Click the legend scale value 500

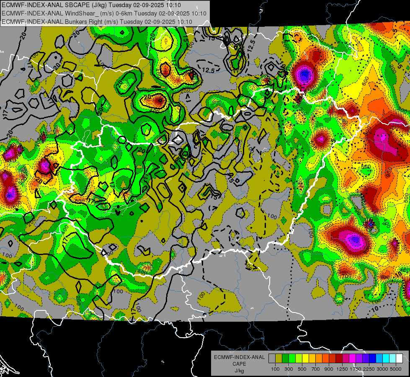[x=302, y=369]
